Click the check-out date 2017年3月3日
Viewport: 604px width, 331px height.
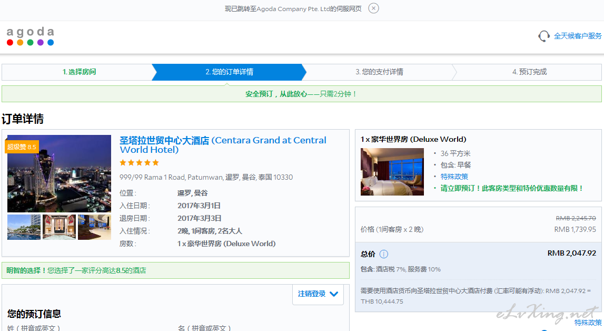point(199,219)
